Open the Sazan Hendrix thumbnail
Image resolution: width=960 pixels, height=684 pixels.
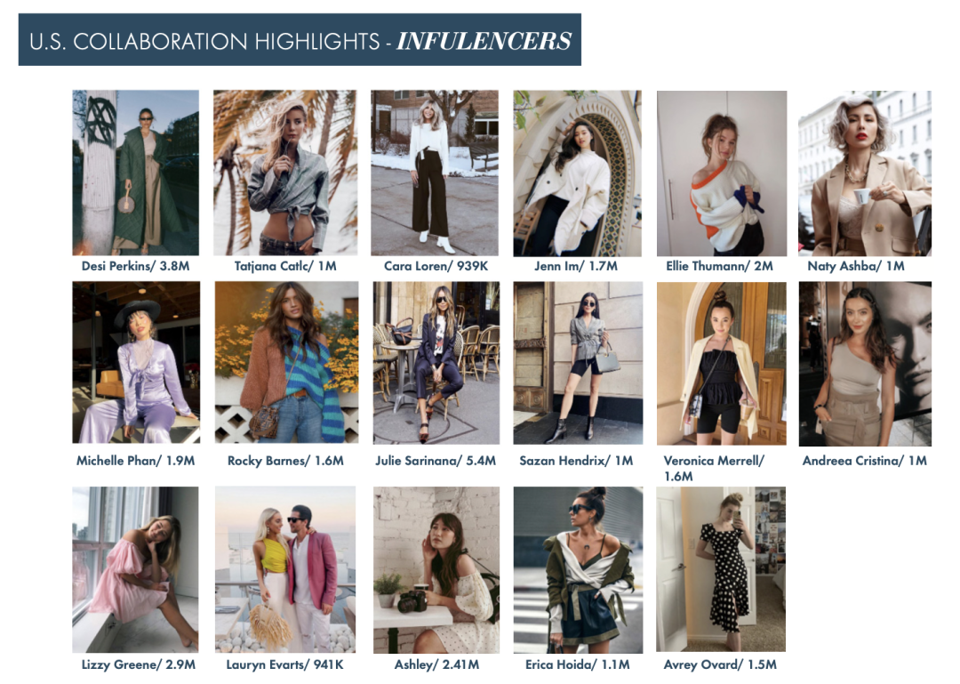(x=578, y=363)
